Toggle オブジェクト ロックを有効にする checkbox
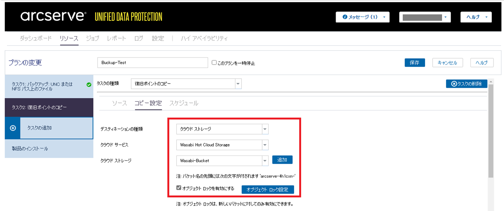 pyautogui.click(x=179, y=188)
